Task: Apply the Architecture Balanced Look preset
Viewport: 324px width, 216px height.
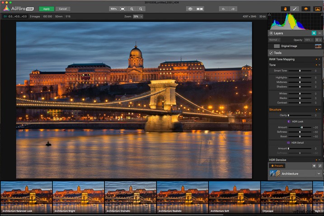Action: click(x=27, y=197)
